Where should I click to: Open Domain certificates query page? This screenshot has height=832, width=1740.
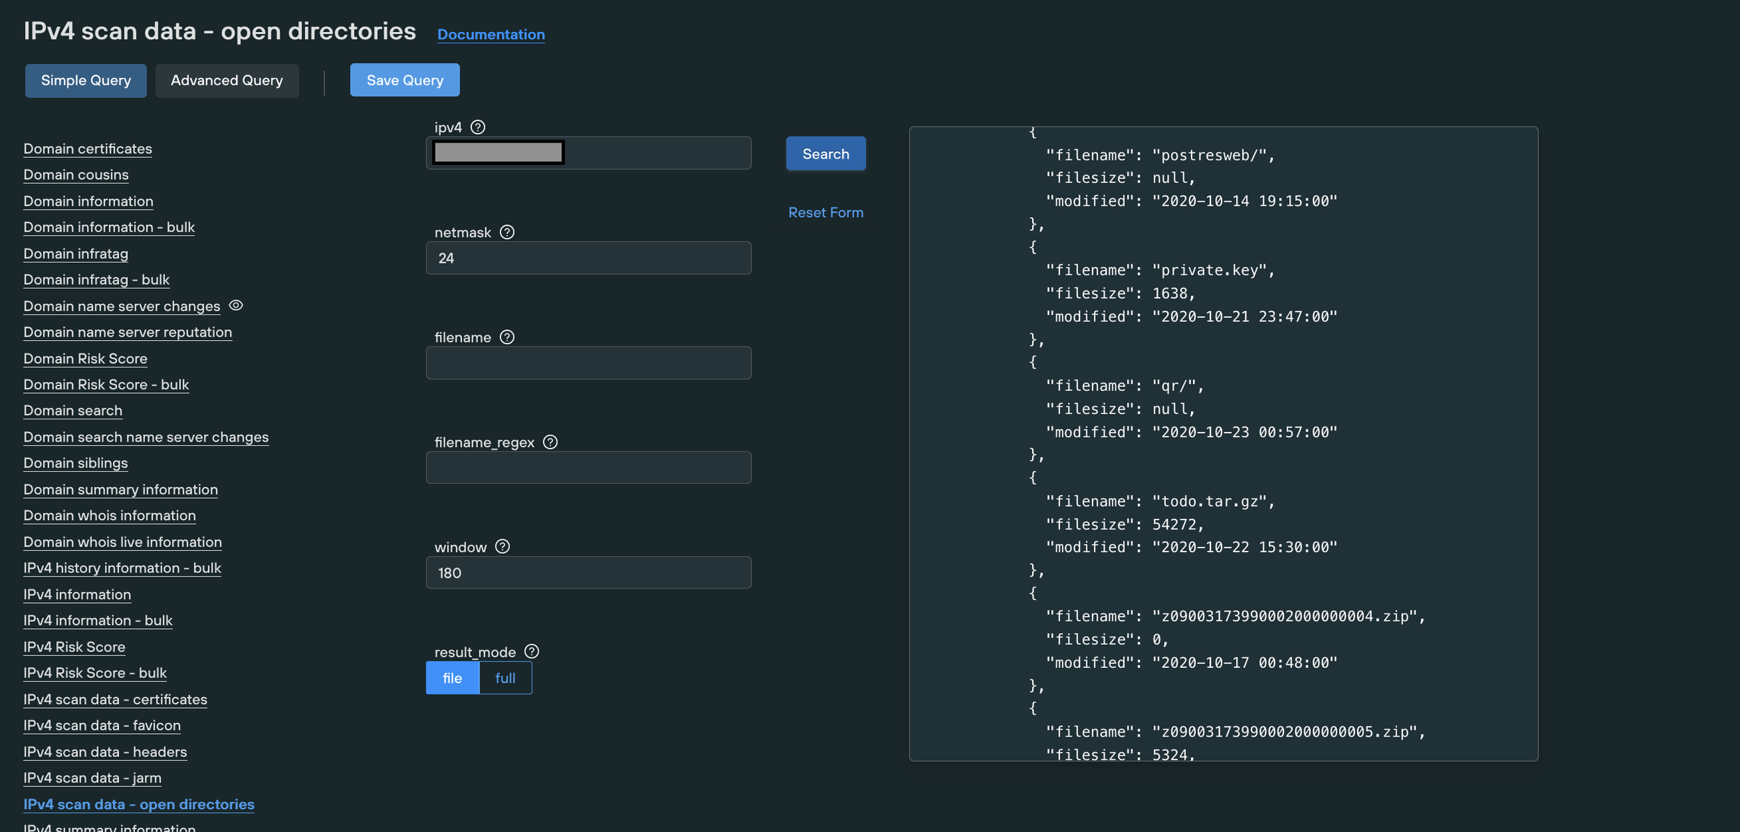pyautogui.click(x=88, y=149)
